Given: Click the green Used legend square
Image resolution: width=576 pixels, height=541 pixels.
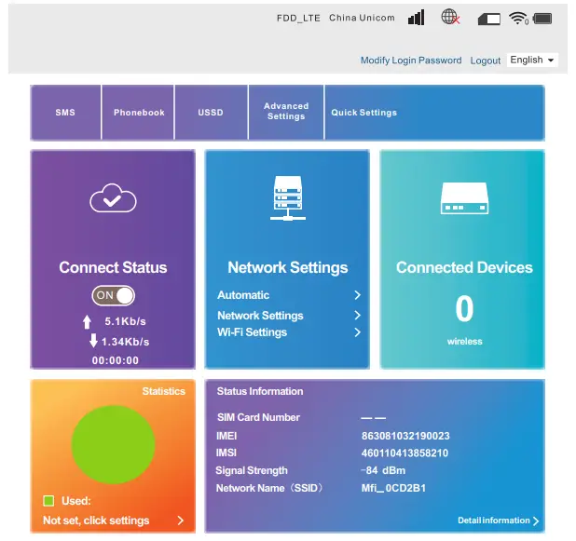Looking at the screenshot, I should click(x=48, y=501).
